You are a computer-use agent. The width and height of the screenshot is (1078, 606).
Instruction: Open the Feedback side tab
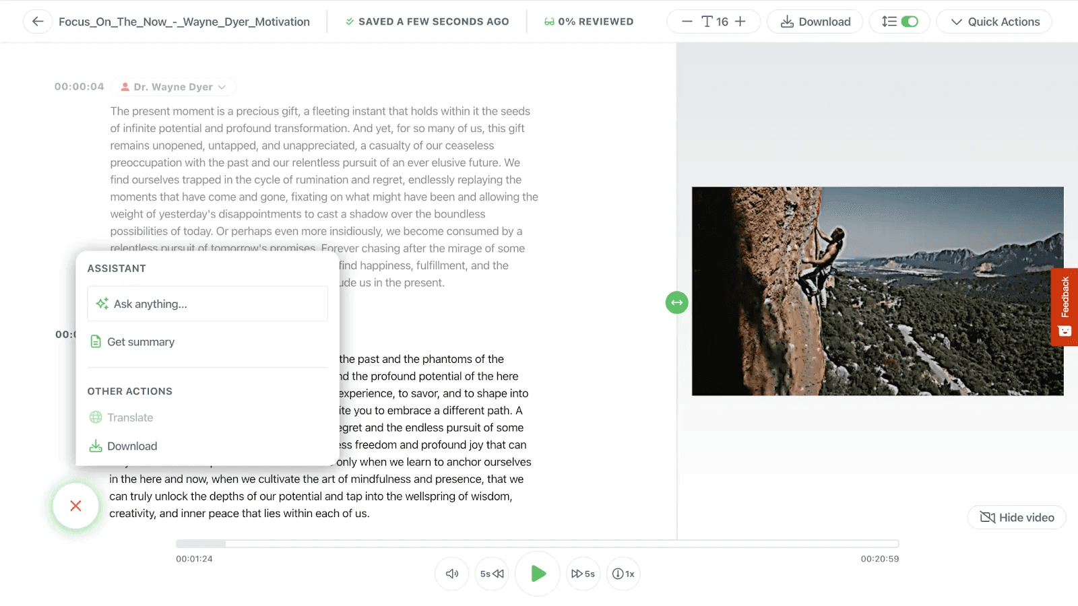1065,307
